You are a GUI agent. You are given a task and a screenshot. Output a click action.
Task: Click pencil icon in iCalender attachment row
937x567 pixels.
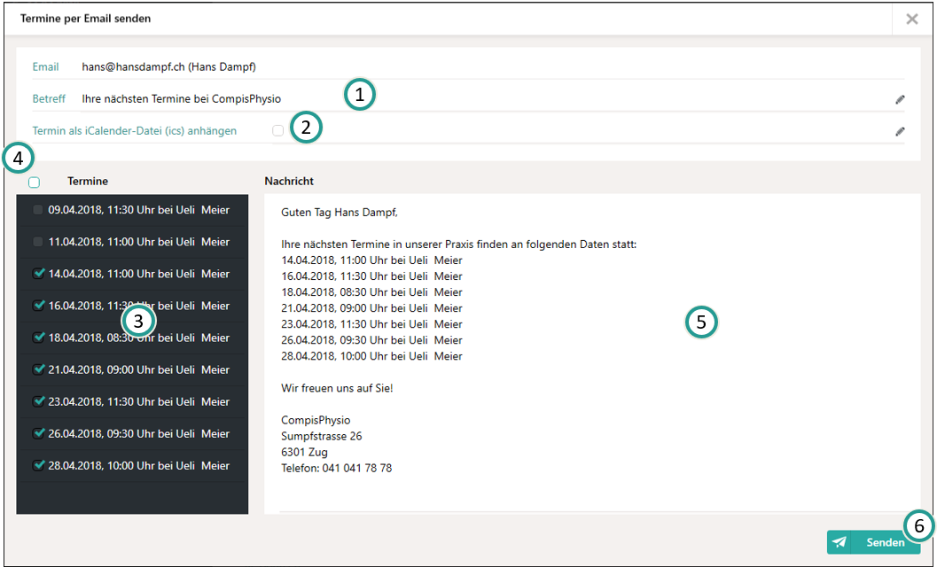click(900, 131)
